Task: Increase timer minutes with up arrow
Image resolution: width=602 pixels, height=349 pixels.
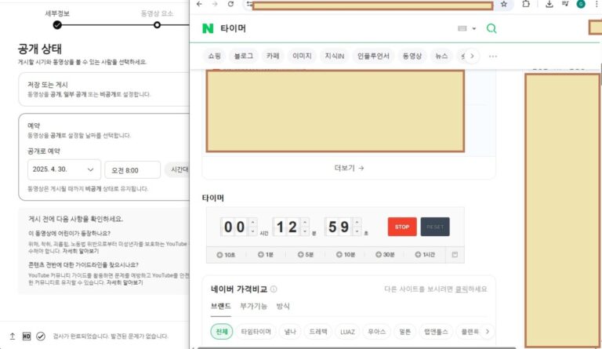Action: (x=305, y=222)
